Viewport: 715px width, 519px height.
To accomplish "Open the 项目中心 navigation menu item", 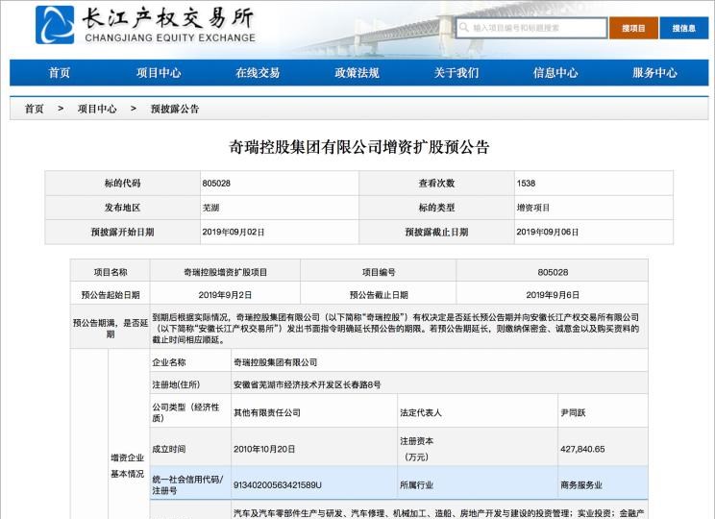I will (x=159, y=73).
